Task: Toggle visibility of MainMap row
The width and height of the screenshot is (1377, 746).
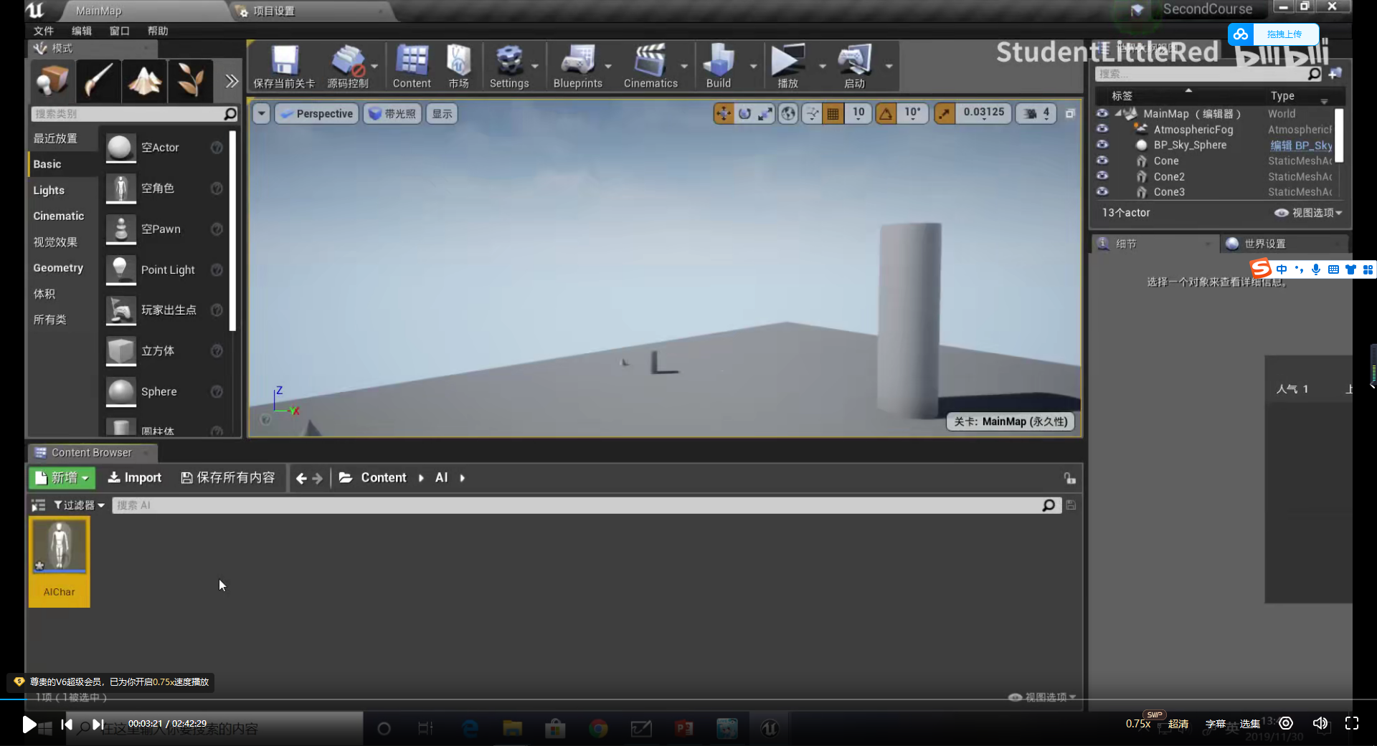Action: point(1102,113)
